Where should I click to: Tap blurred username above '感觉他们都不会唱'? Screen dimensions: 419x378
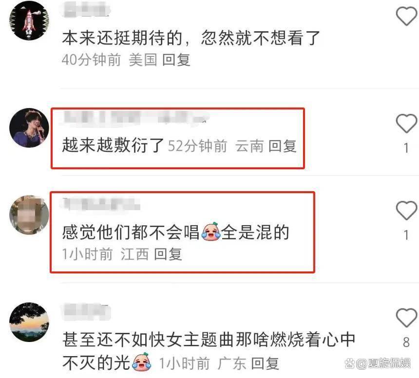click(x=101, y=205)
